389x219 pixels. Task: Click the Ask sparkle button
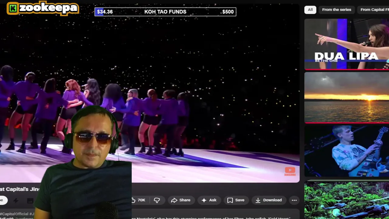[209, 200]
